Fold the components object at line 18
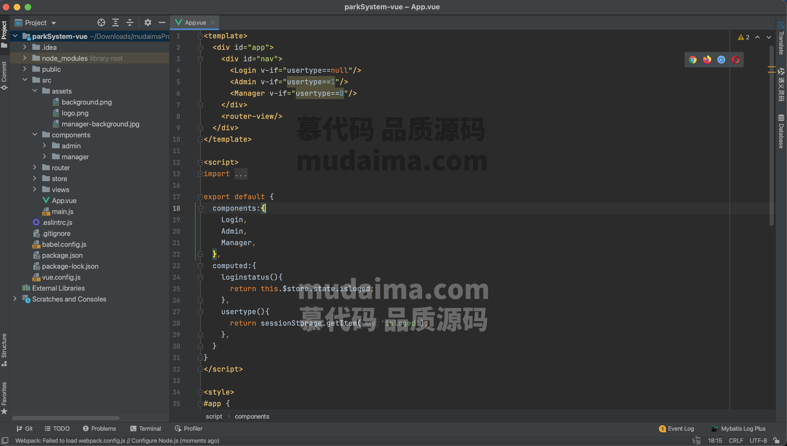Screen dimensions: 787x446 pyautogui.click(x=200, y=208)
